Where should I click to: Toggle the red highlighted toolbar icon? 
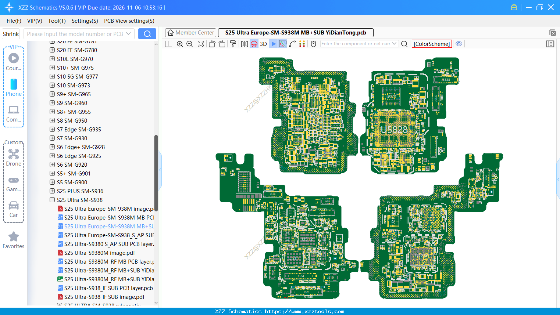click(x=254, y=44)
